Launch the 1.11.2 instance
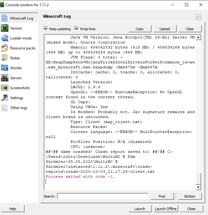Viewport: 208px width, 215px height. pyautogui.click(x=140, y=209)
